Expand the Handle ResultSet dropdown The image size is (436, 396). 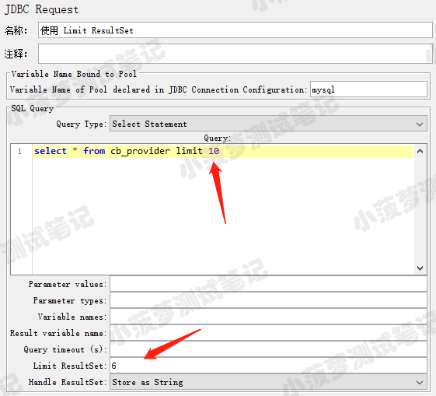point(268,382)
